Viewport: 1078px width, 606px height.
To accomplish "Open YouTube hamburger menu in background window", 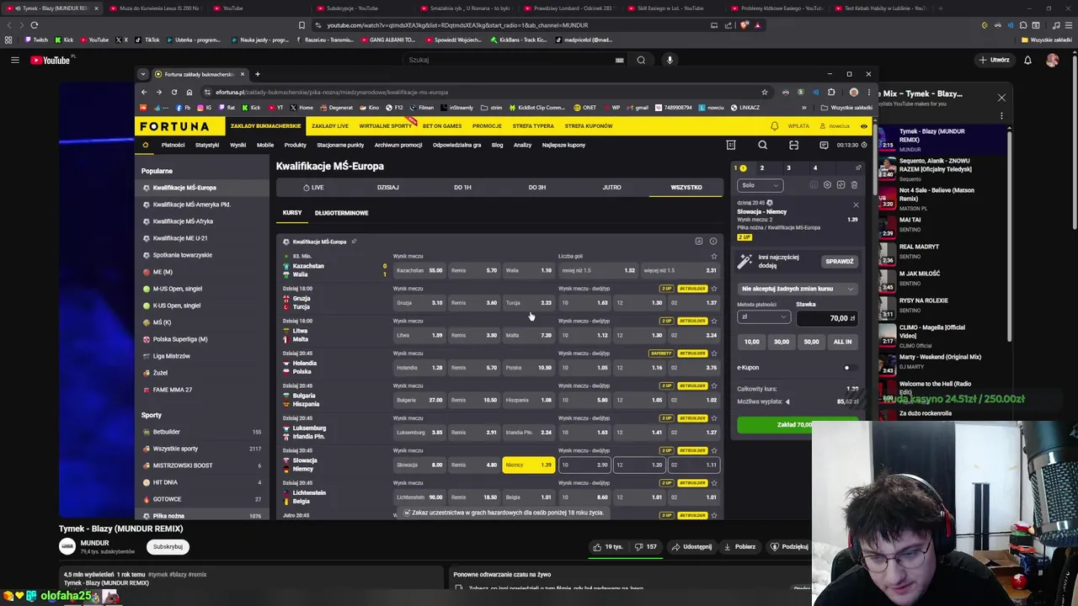I will (14, 60).
